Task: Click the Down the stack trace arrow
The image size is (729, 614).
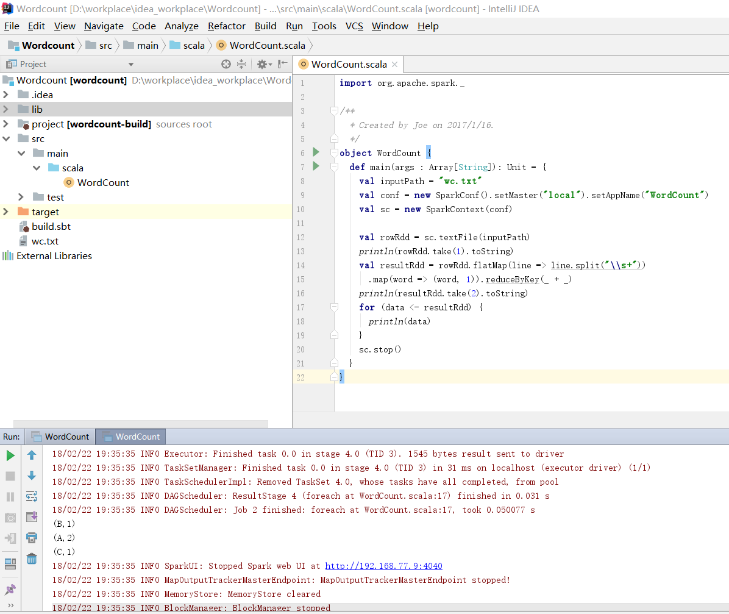Action: point(32,476)
